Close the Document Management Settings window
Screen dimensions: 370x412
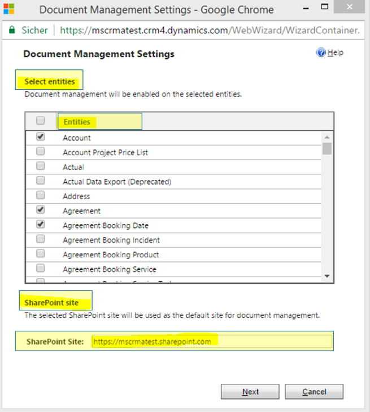click(x=349, y=7)
